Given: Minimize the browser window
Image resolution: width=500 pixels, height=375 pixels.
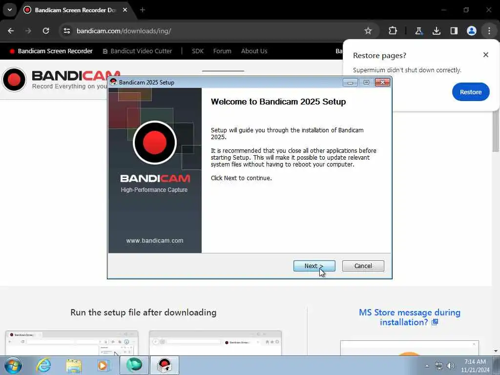Looking at the screenshot, I should (443, 10).
